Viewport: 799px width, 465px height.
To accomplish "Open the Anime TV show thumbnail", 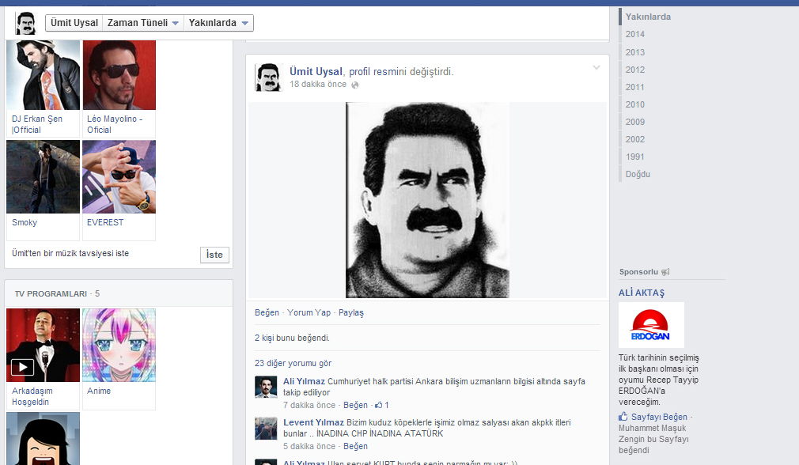I will tap(119, 346).
